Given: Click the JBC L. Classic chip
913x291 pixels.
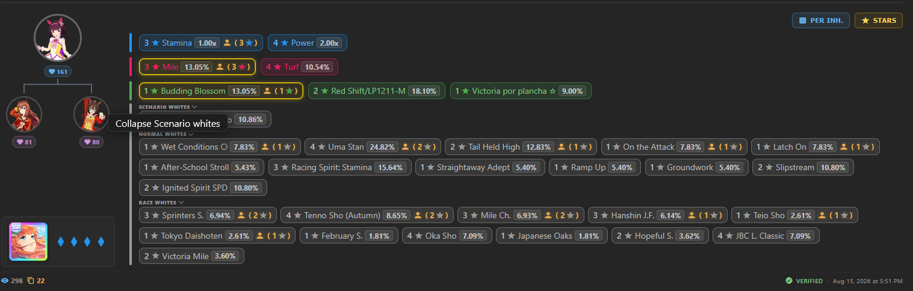Looking at the screenshot, I should (x=766, y=236).
